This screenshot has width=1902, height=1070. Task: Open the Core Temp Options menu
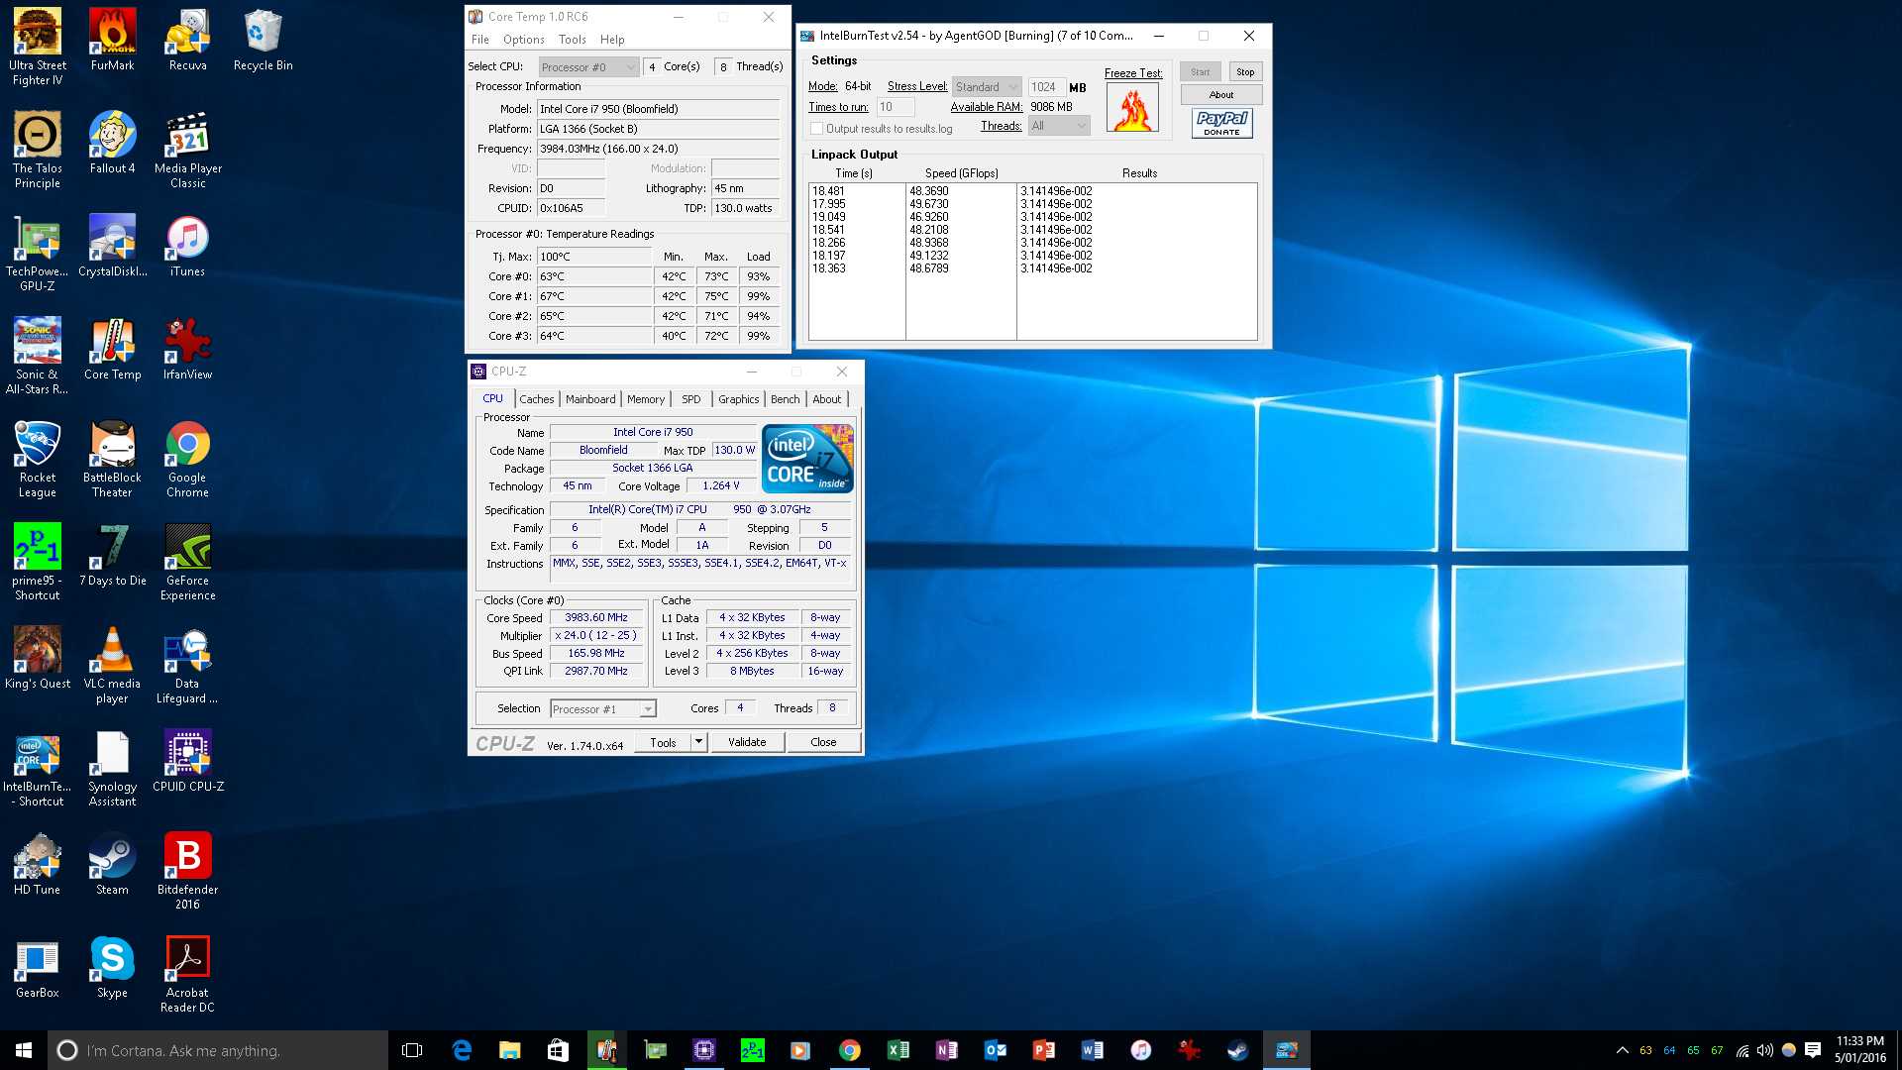pyautogui.click(x=523, y=40)
